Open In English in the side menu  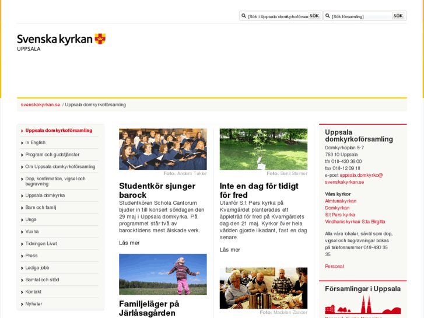[x=36, y=142]
